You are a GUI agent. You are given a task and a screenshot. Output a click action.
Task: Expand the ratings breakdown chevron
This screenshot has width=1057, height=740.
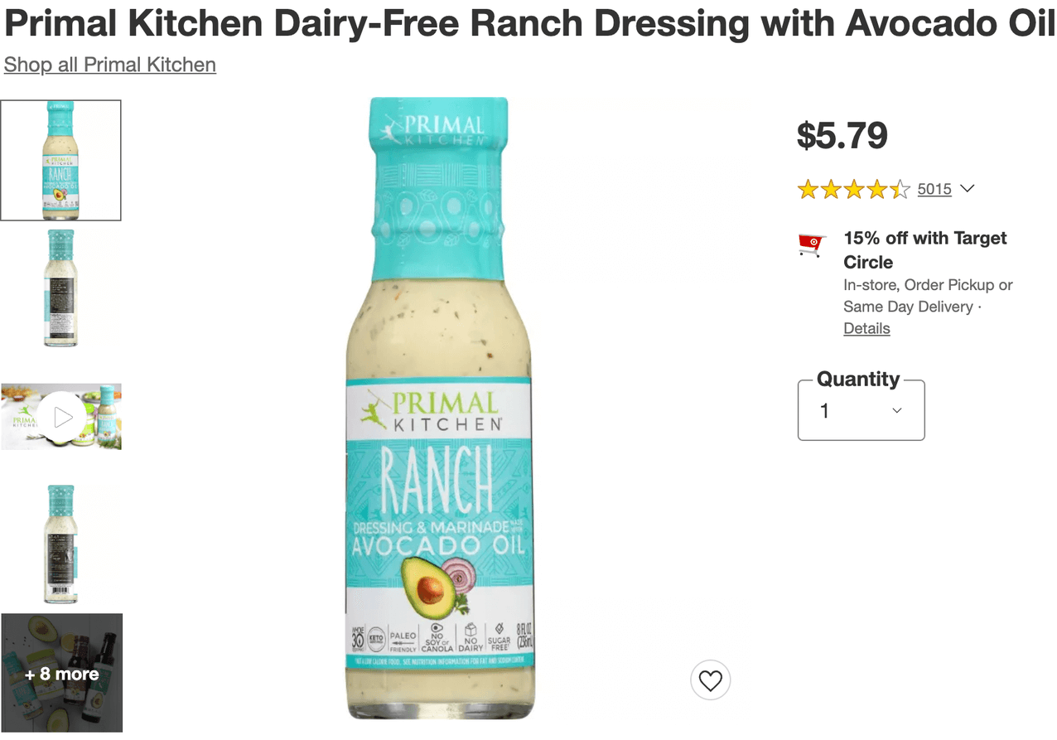pos(967,189)
